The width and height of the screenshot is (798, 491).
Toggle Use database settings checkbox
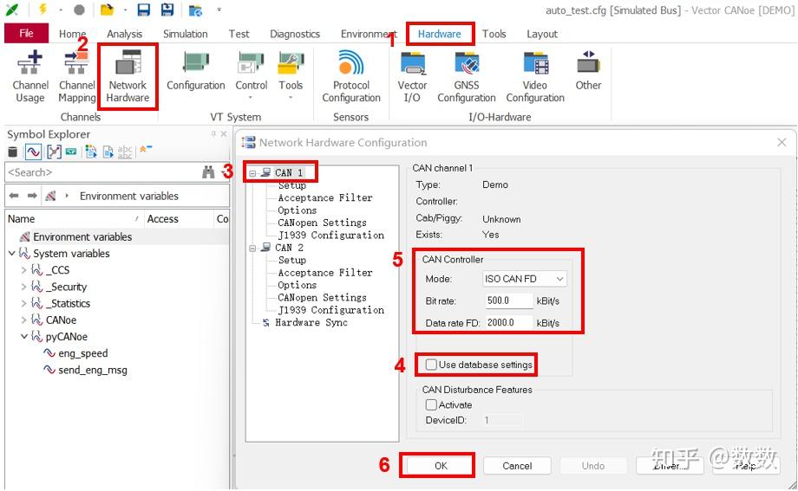coord(432,365)
